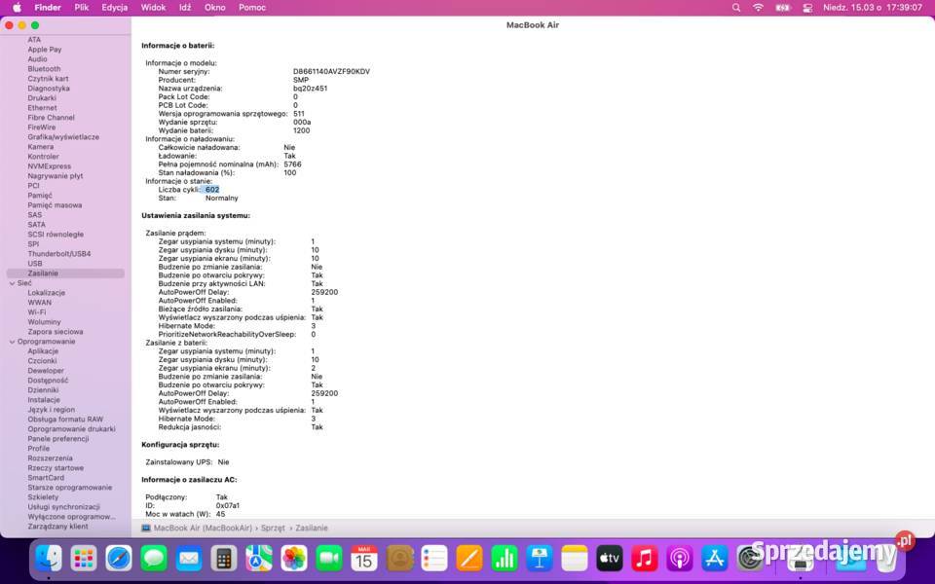This screenshot has height=584, width=935.
Task: Select Diagnostyka in the sidebar
Action: [x=49, y=89]
